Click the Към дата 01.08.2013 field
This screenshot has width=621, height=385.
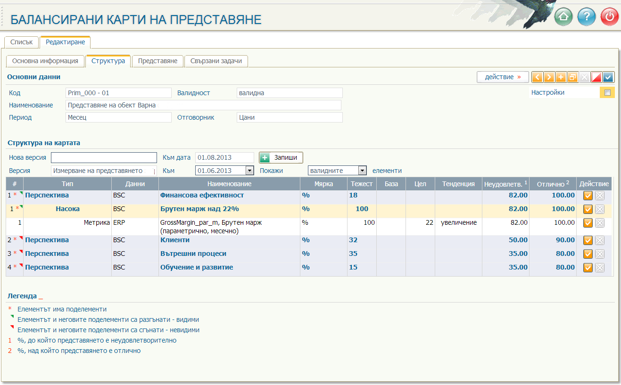pyautogui.click(x=224, y=157)
